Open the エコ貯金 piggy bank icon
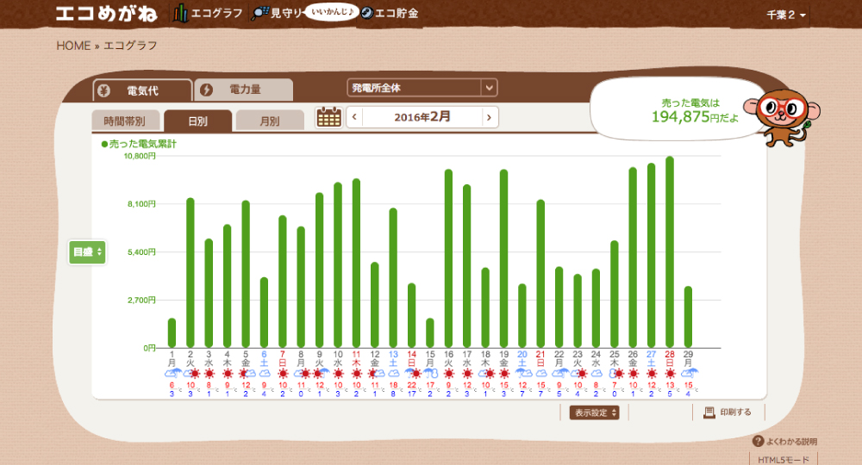 click(366, 13)
